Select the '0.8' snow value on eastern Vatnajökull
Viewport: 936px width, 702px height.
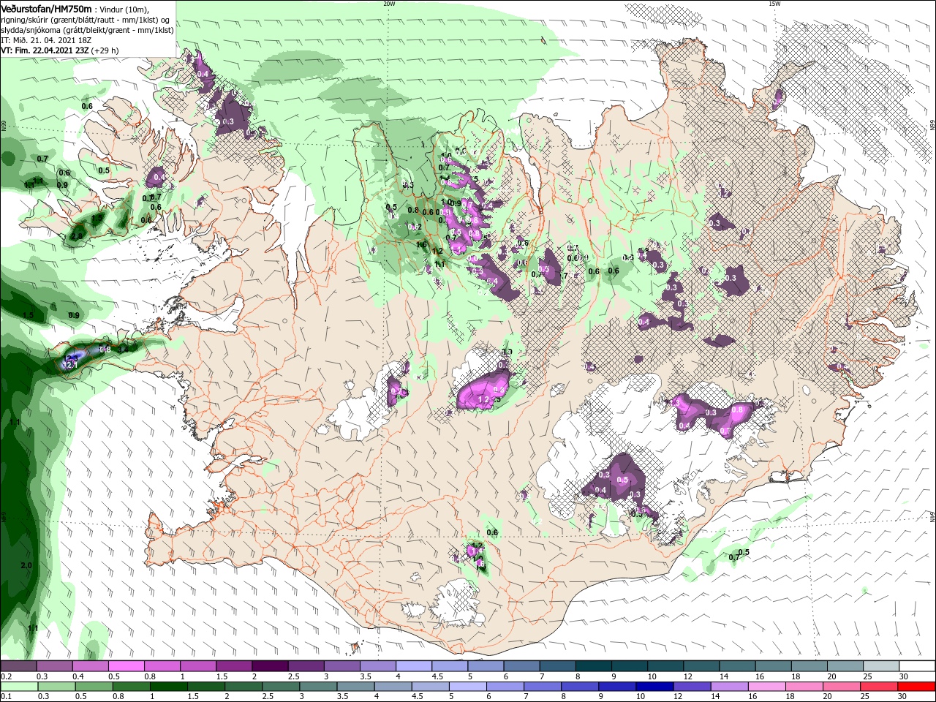(737, 410)
